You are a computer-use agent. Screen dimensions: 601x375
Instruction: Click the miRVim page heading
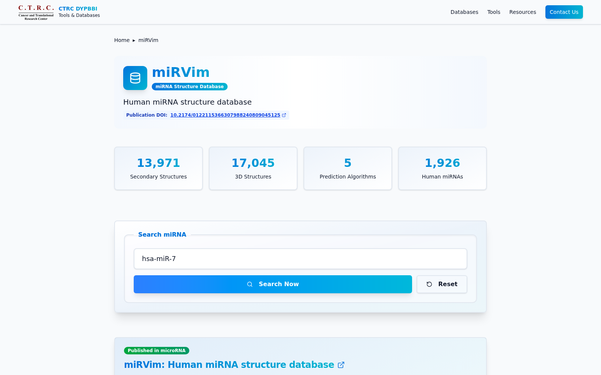[181, 72]
